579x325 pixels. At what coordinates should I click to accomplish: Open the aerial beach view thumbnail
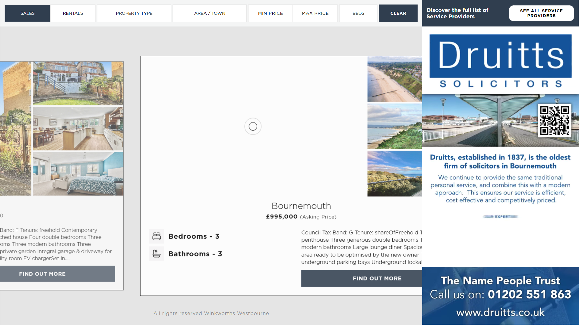(394, 79)
